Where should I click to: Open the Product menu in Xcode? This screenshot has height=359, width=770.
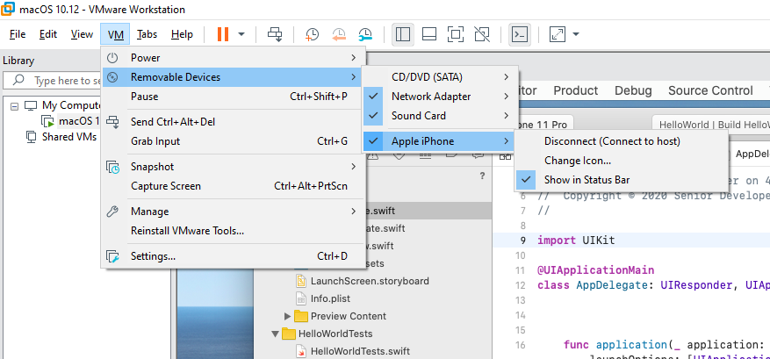pyautogui.click(x=576, y=90)
